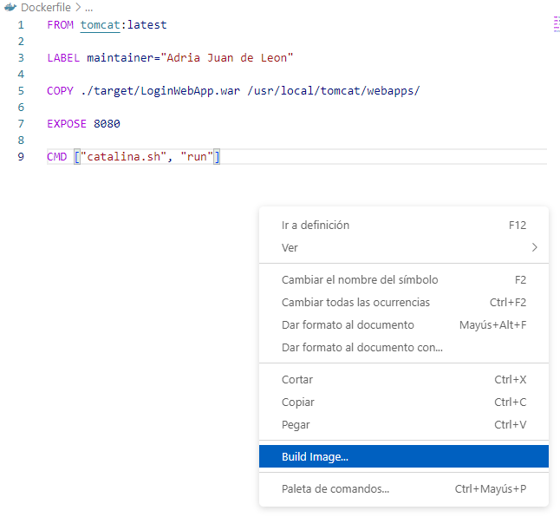Click ':latest' tag text on line 1

(x=144, y=25)
